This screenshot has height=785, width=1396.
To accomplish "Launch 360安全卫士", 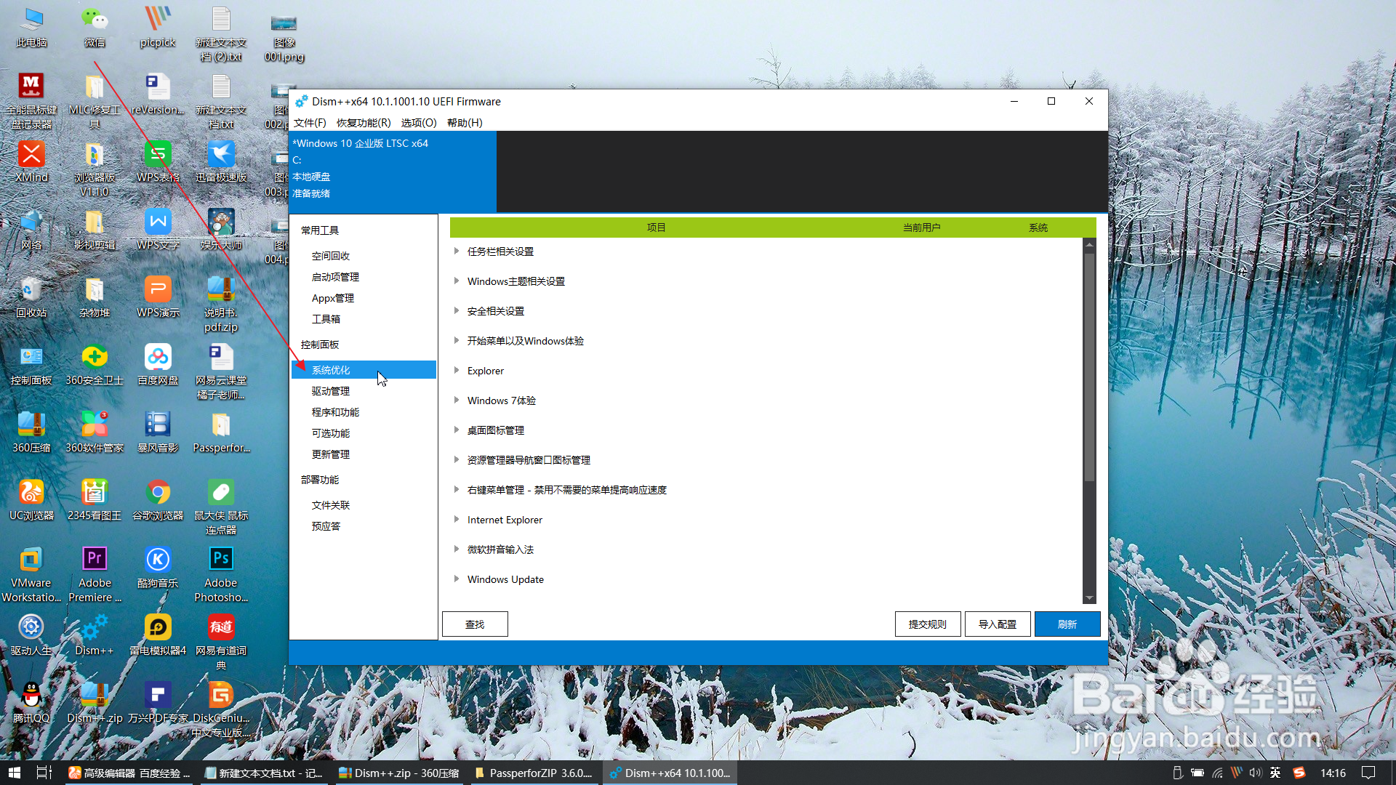I will tap(94, 363).
